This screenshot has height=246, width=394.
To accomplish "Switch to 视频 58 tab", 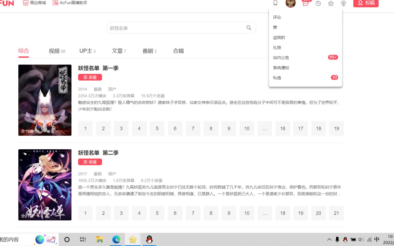I will (x=57, y=51).
